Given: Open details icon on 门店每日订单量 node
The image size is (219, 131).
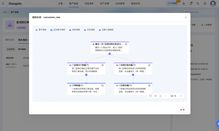Looking at the screenshot, I should 103,65.
